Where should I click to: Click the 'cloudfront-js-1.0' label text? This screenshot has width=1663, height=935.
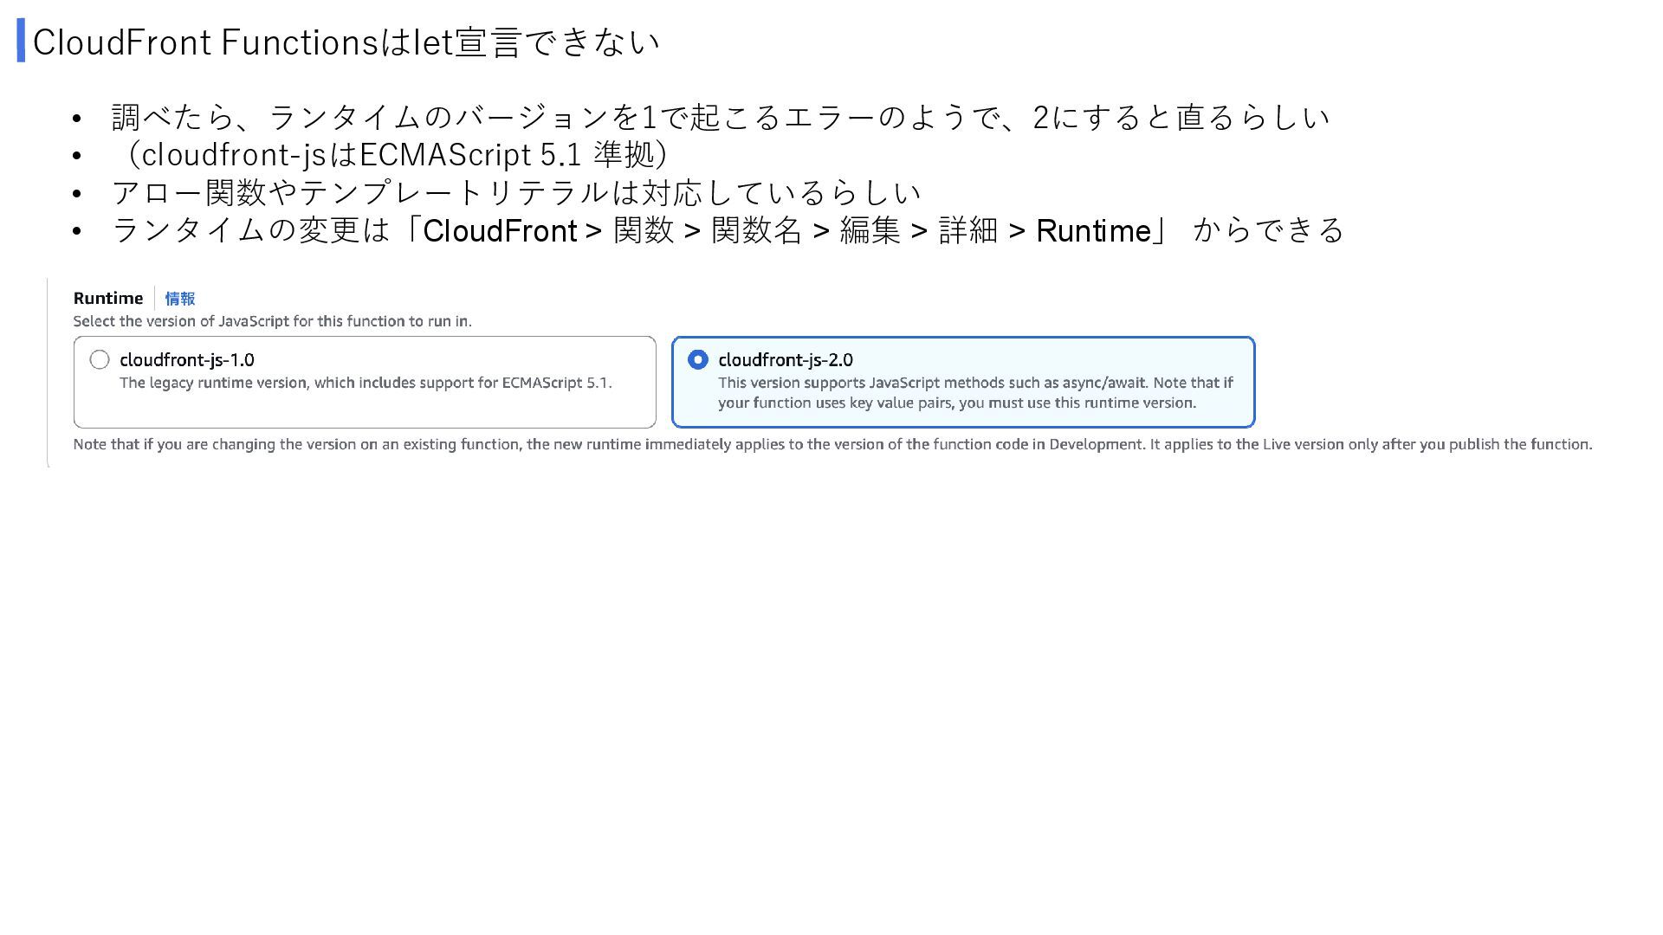187,360
